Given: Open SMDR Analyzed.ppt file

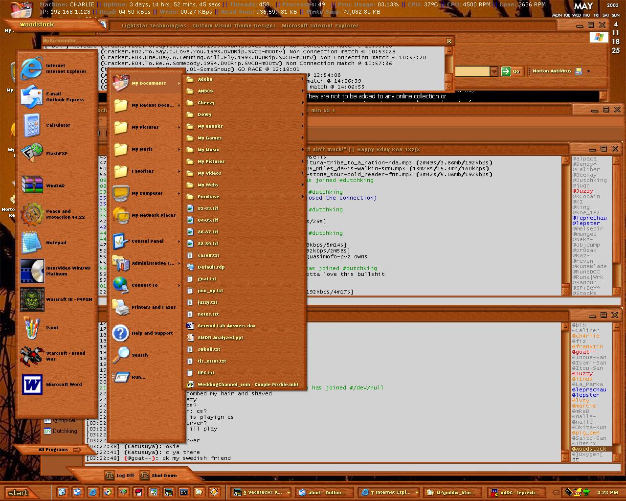Looking at the screenshot, I should point(245,338).
